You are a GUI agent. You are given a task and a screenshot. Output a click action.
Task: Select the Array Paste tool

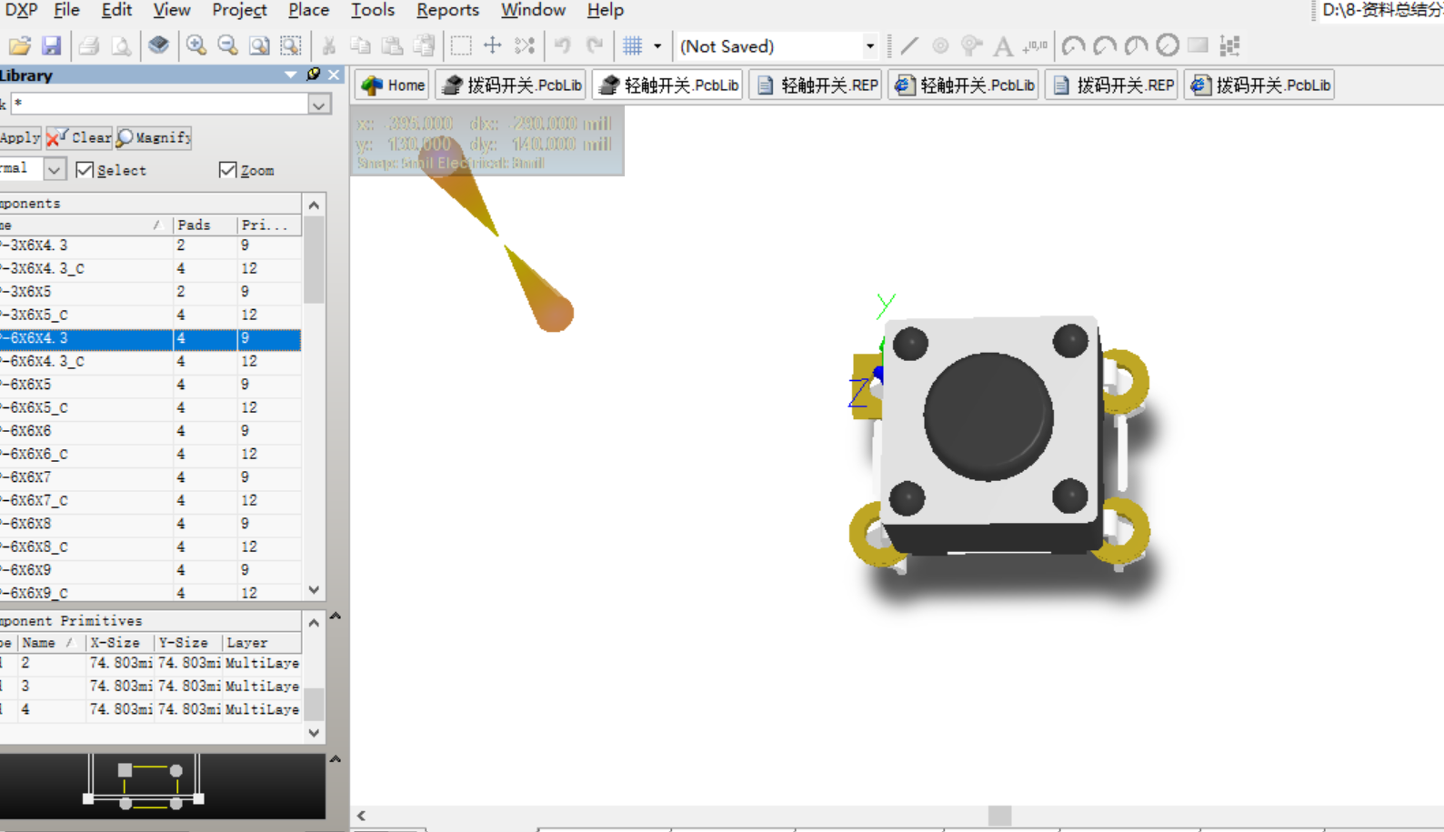[1230, 45]
